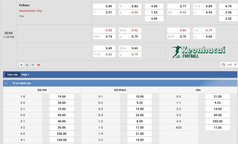Click the database statistics icon

coord(27,65)
